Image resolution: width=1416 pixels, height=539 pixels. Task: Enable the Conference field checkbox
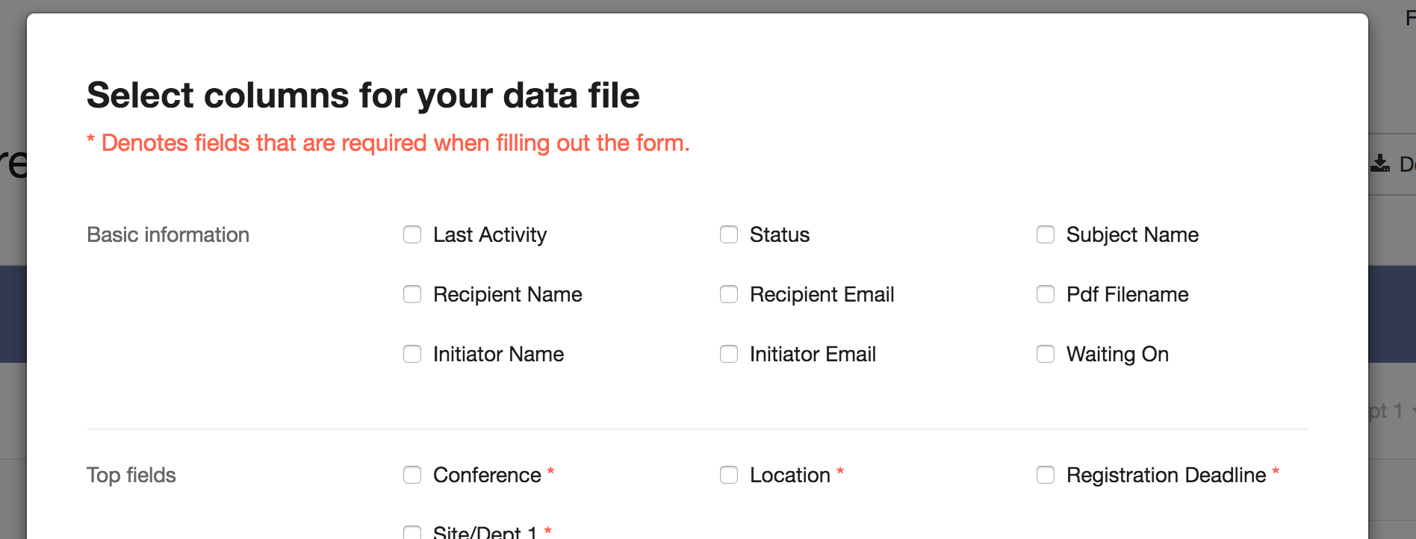pyautogui.click(x=412, y=475)
